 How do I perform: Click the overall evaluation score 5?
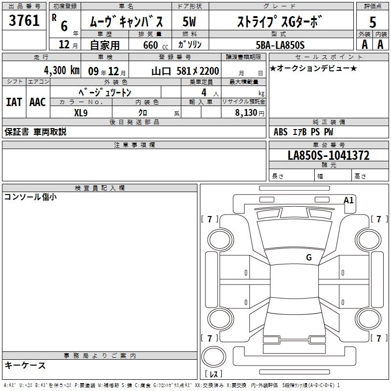point(372,22)
